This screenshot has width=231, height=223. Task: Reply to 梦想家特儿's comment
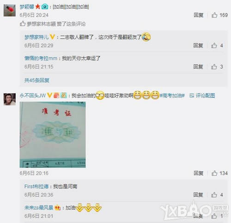[x=198, y=45]
